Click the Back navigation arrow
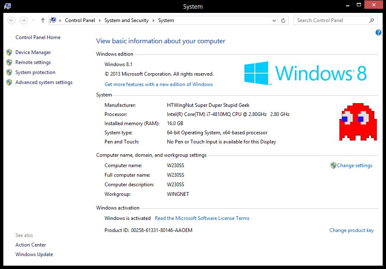This screenshot has height=269, width=386. pyautogui.click(x=11, y=20)
